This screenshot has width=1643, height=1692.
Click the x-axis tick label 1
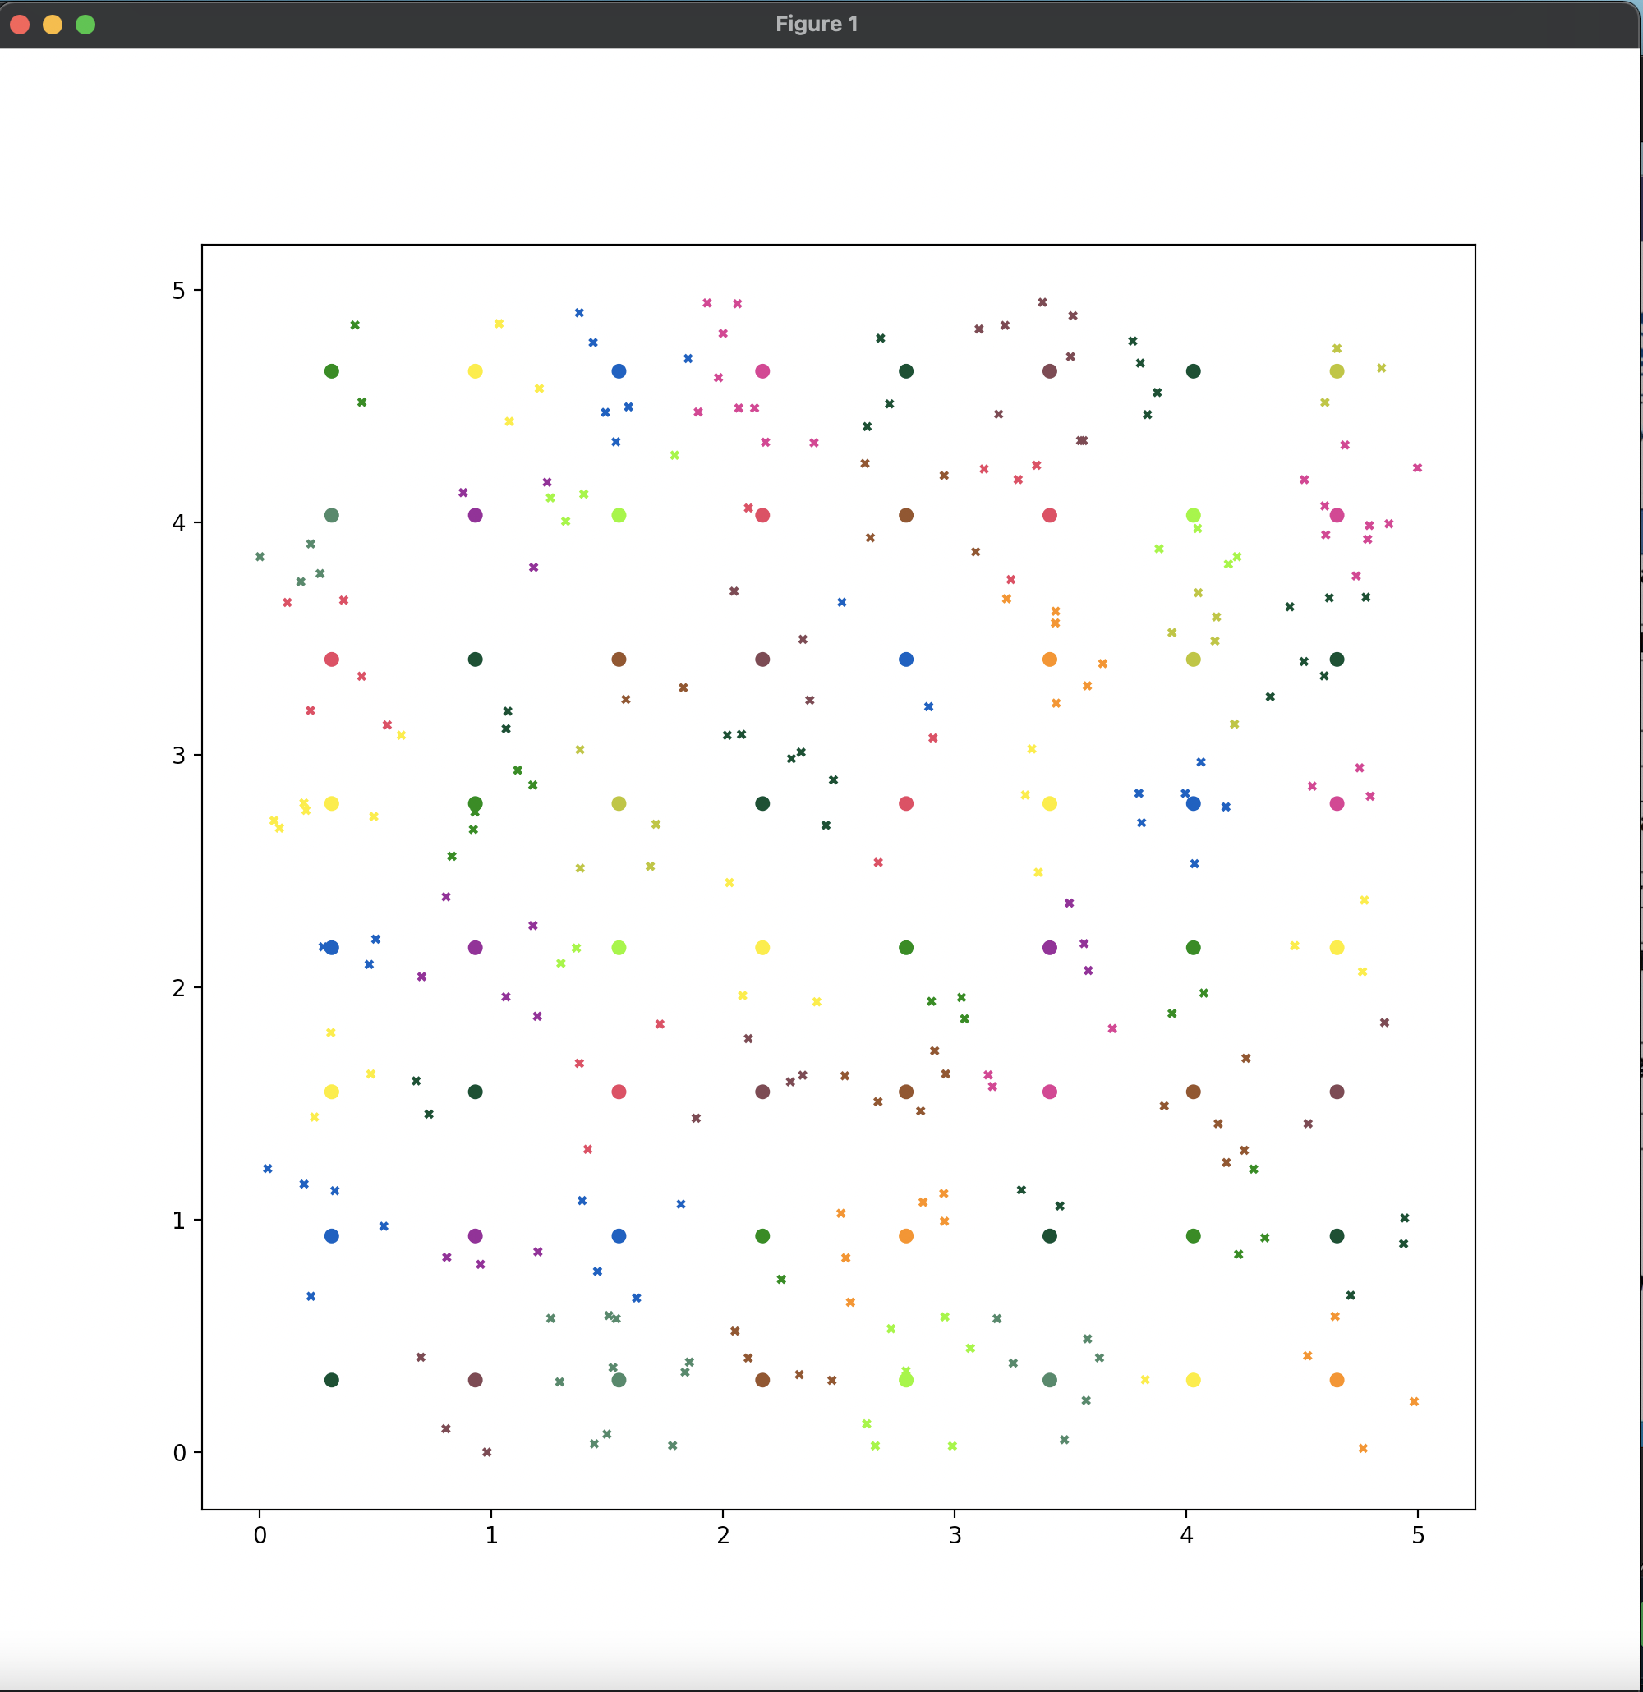[x=491, y=1535]
